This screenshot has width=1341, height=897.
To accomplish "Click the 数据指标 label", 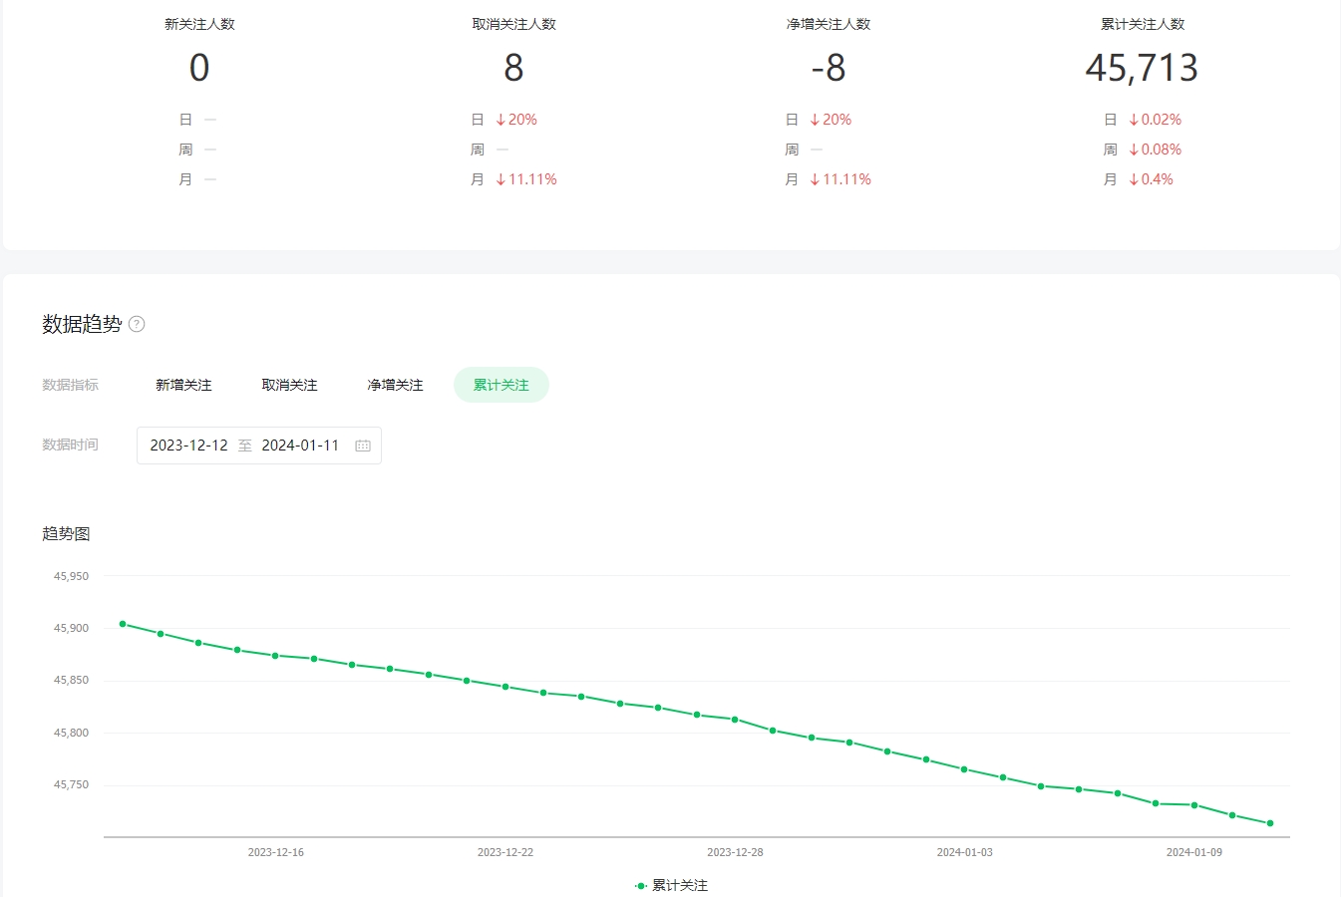I will [x=70, y=385].
